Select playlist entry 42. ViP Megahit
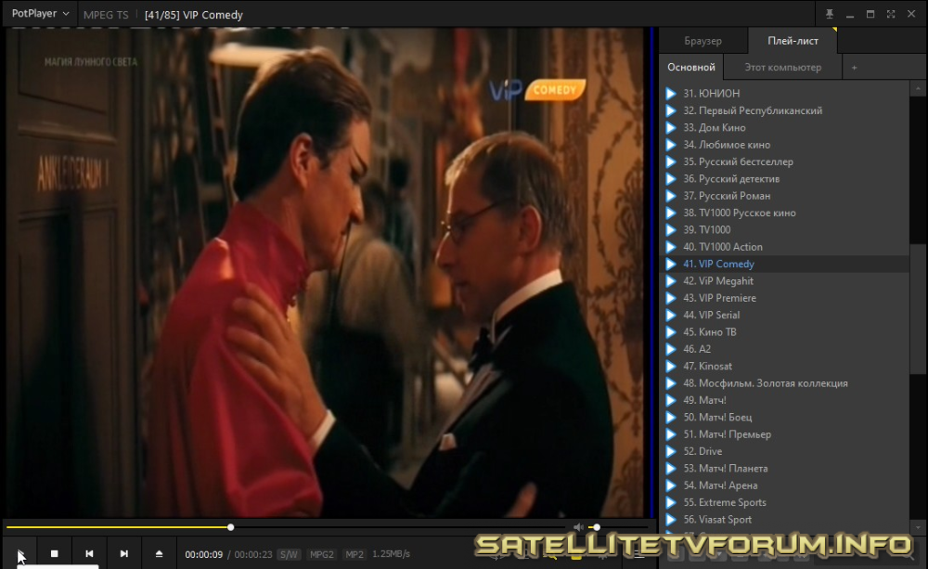This screenshot has width=928, height=569. point(785,281)
